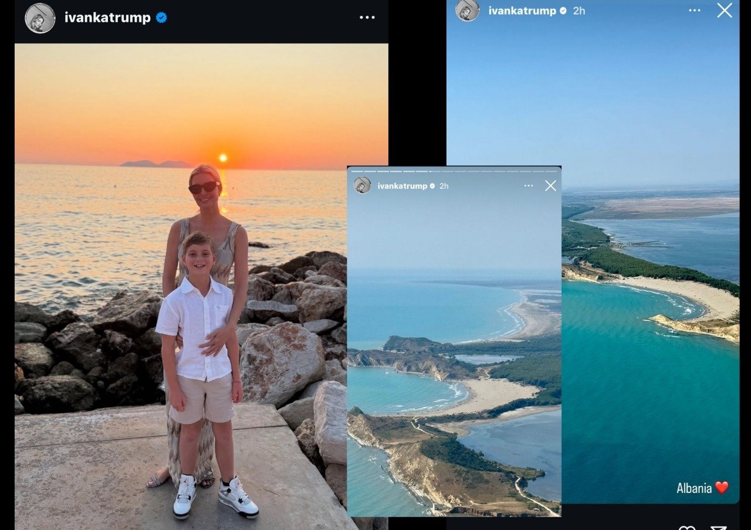This screenshot has height=530, width=751.
Task: Open the three-dot options on the sunset post
Action: pyautogui.click(x=367, y=18)
